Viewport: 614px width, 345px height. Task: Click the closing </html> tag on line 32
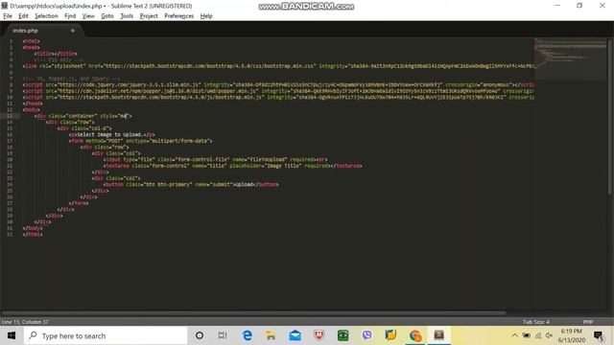click(x=33, y=234)
